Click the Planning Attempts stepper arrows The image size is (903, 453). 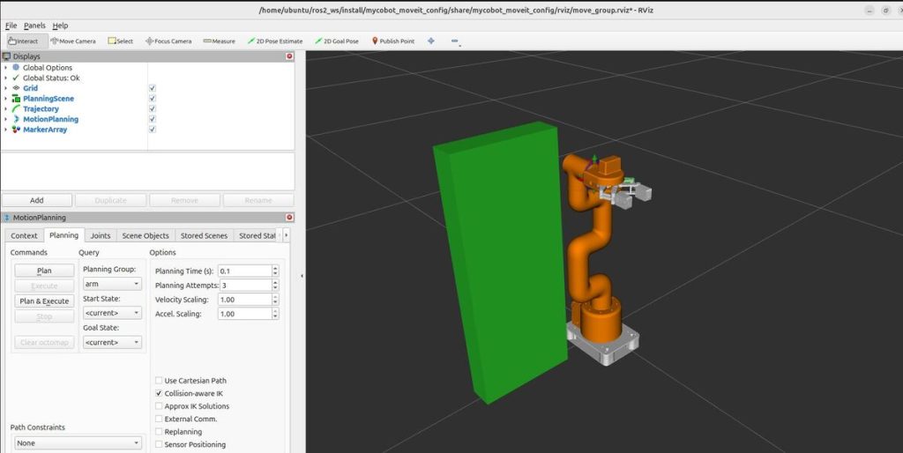[x=275, y=286]
